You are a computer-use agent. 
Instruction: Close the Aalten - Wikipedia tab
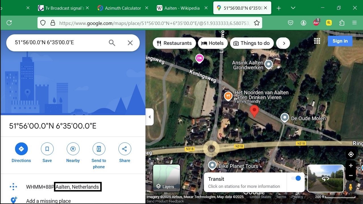(x=206, y=8)
